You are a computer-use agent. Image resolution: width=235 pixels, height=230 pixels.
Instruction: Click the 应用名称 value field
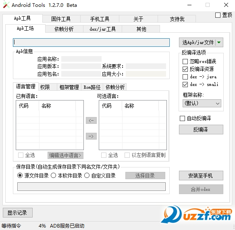pyautogui.click(x=81, y=59)
